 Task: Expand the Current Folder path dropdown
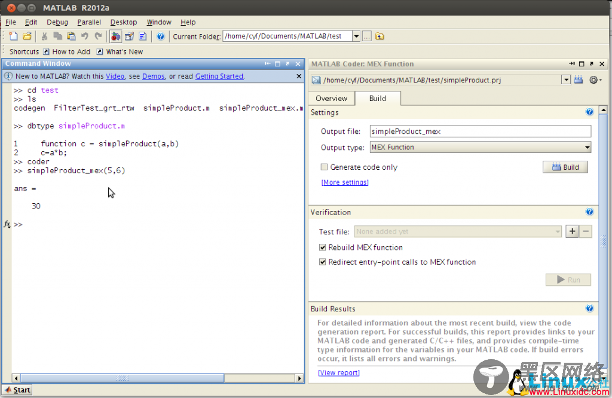click(356, 36)
